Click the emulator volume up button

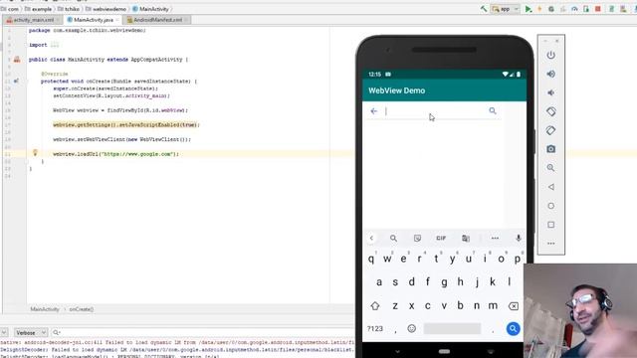[550, 74]
